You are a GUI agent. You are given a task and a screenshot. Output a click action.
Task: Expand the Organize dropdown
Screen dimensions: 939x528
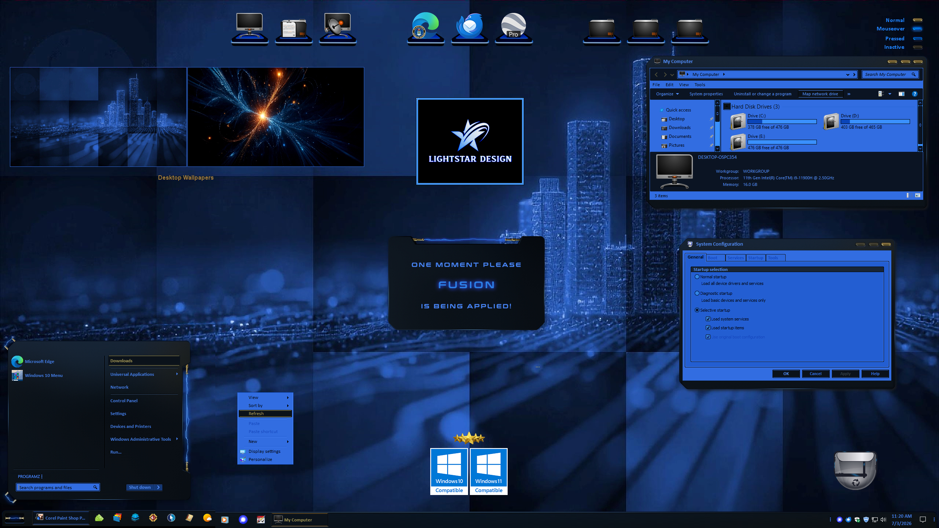pos(668,94)
